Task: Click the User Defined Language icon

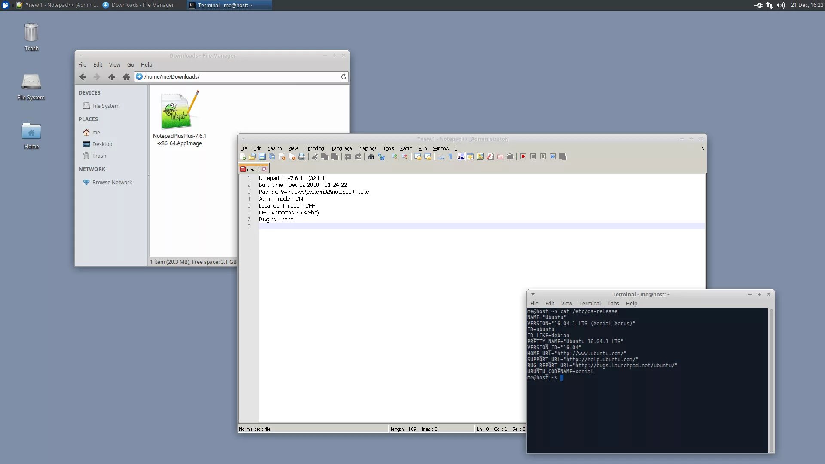Action: coord(471,157)
